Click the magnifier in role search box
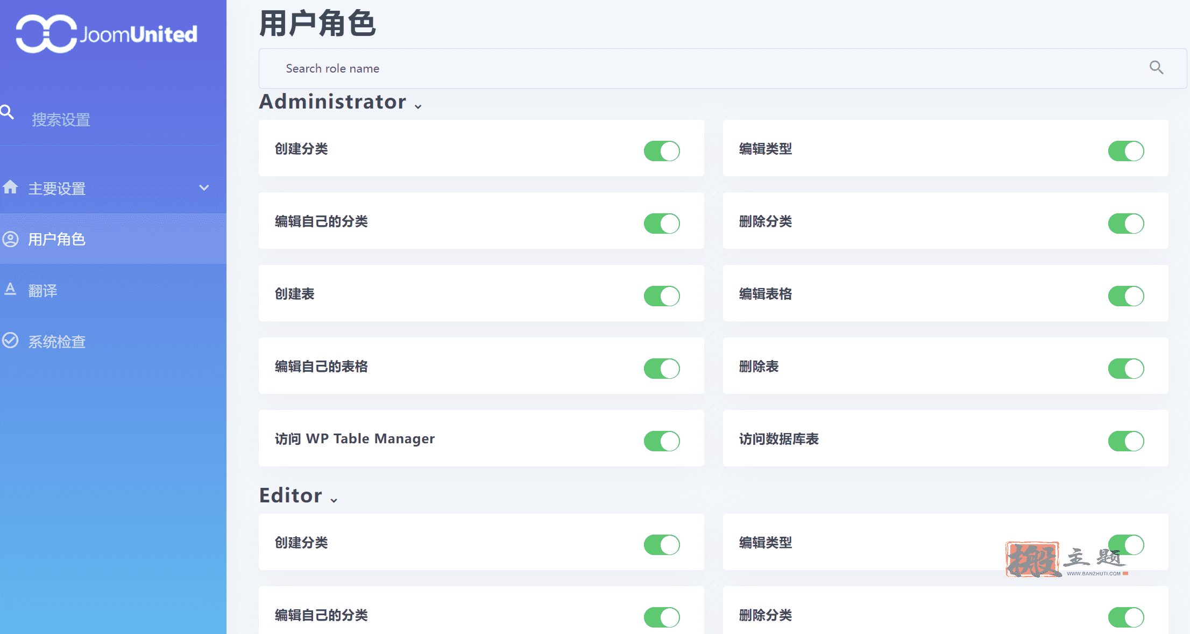The width and height of the screenshot is (1190, 634). coord(1156,67)
